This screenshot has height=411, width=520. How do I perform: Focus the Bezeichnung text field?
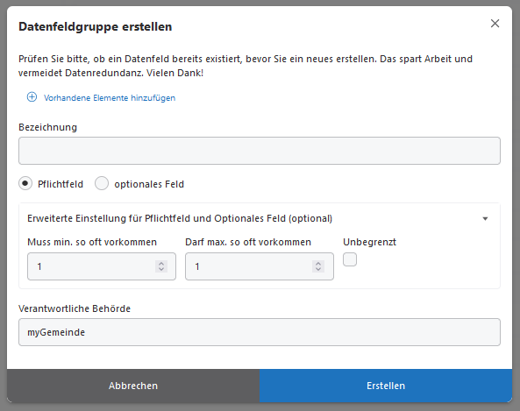click(x=260, y=151)
